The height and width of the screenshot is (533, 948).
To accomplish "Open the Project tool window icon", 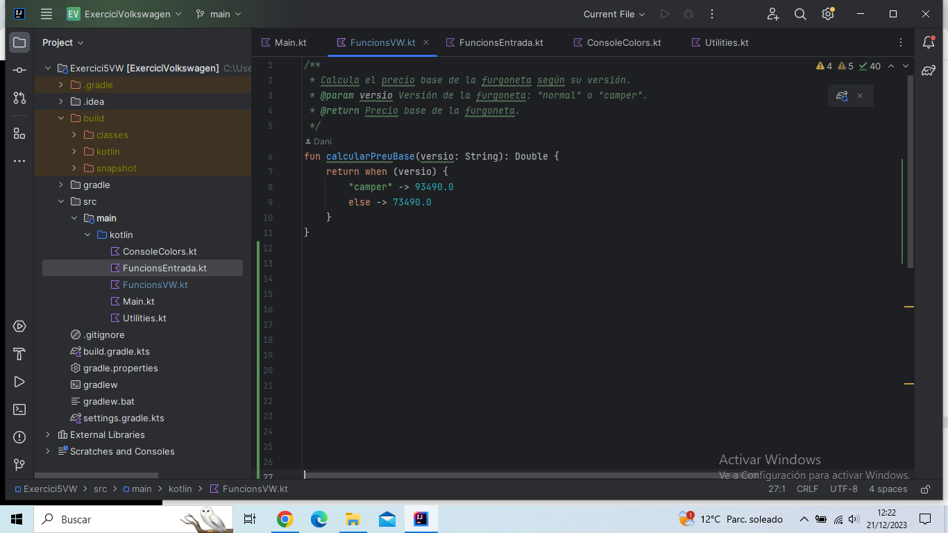I will 19,42.
